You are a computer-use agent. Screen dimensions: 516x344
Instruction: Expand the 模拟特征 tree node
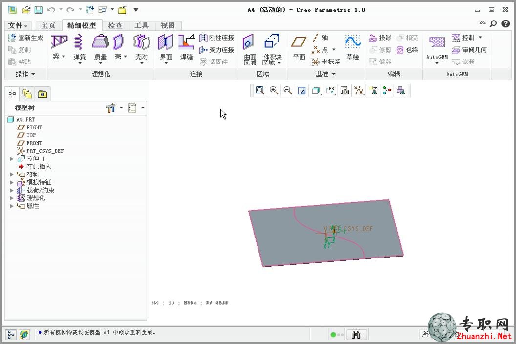12,182
